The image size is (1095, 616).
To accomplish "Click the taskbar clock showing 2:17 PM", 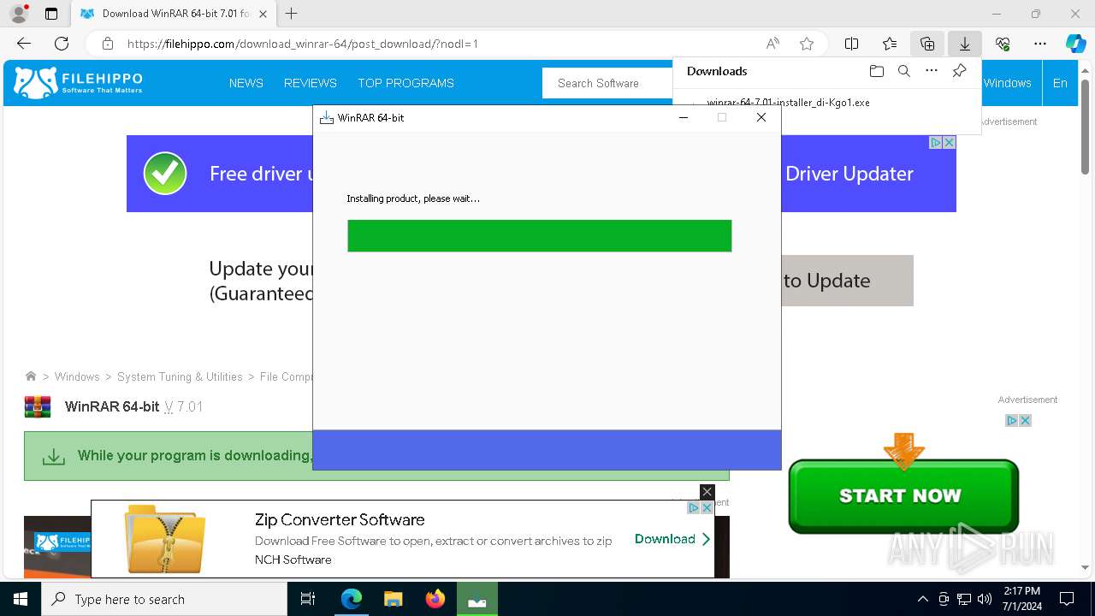I will (x=1021, y=599).
